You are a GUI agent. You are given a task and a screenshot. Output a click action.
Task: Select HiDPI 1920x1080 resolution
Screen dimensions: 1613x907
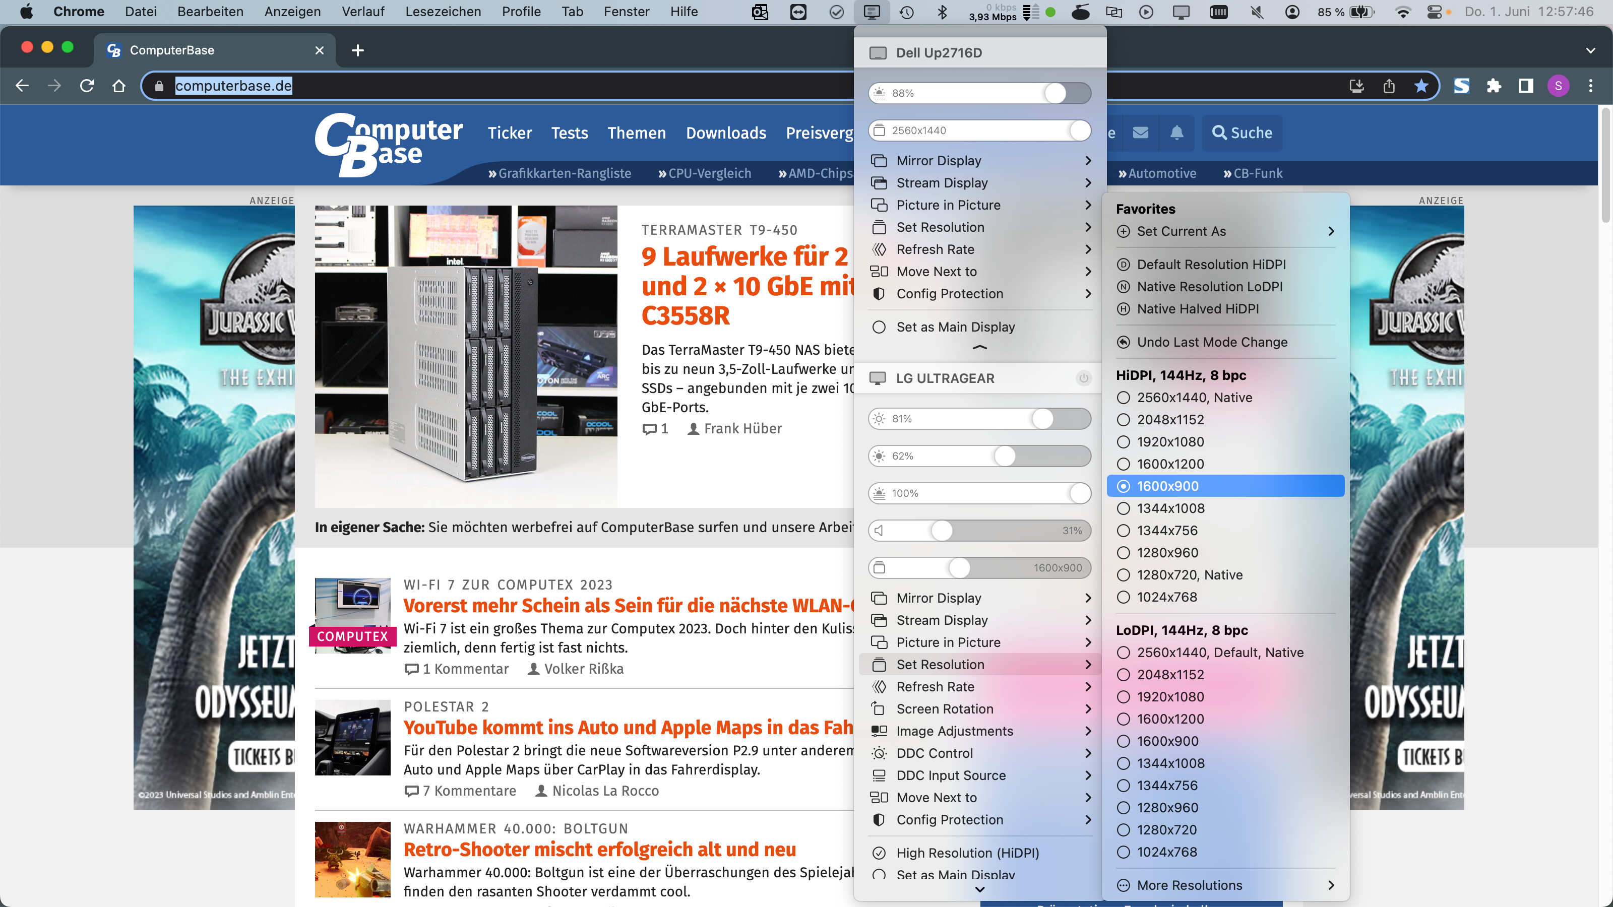(x=1169, y=442)
